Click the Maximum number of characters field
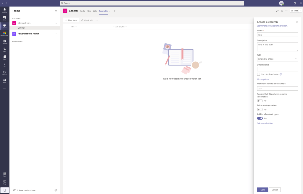Image resolution: width=303 pixels, height=194 pixels. pyautogui.click(x=277, y=88)
